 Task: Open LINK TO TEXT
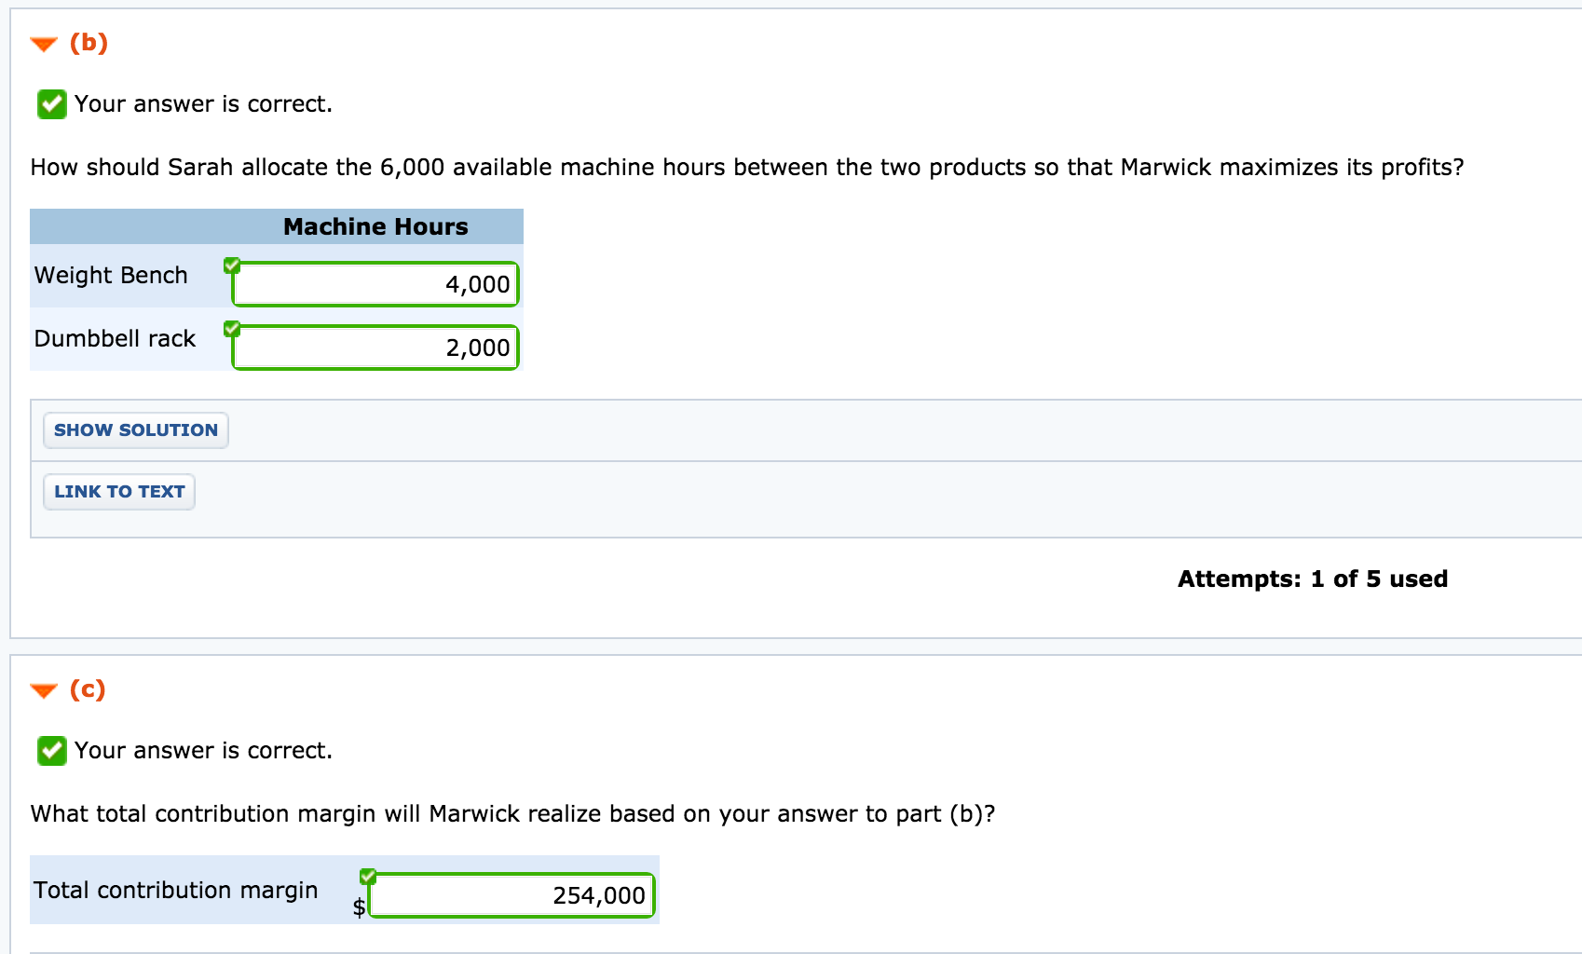118,491
